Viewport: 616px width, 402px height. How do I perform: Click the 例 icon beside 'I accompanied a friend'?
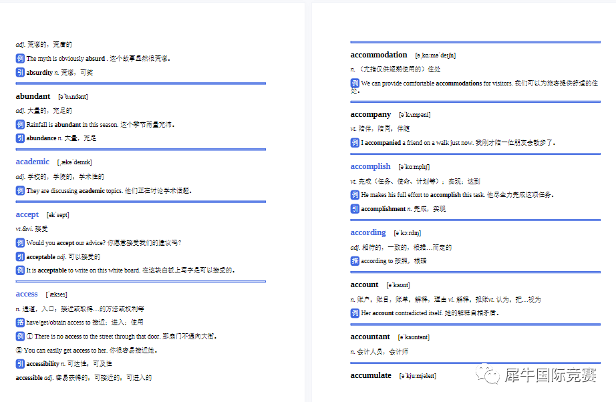click(355, 142)
